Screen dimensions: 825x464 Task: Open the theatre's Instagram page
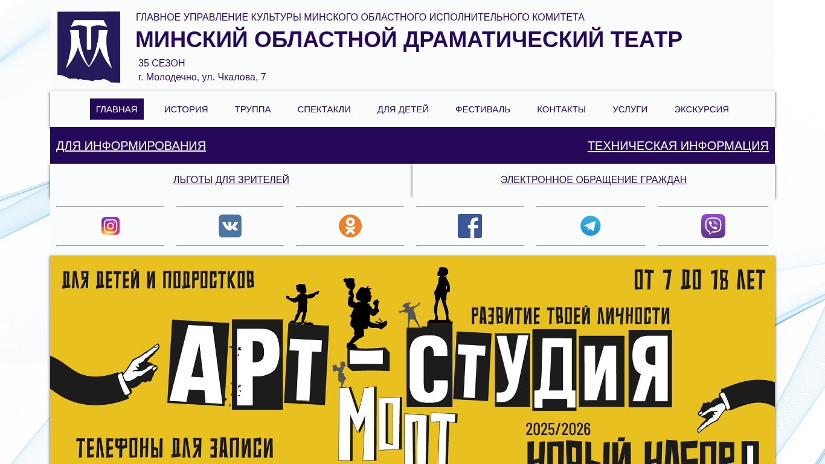pos(110,226)
